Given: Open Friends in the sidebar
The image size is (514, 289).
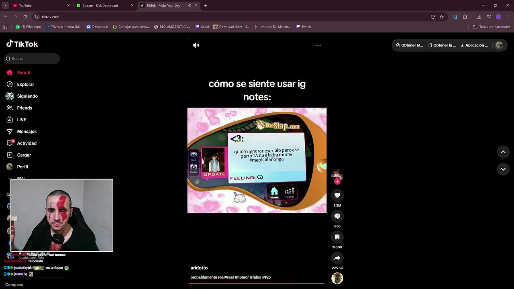Looking at the screenshot, I should [19, 108].
